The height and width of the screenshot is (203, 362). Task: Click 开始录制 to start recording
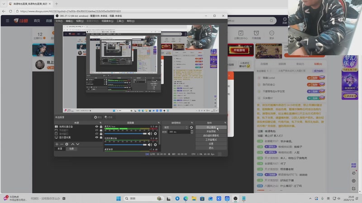(x=211, y=131)
